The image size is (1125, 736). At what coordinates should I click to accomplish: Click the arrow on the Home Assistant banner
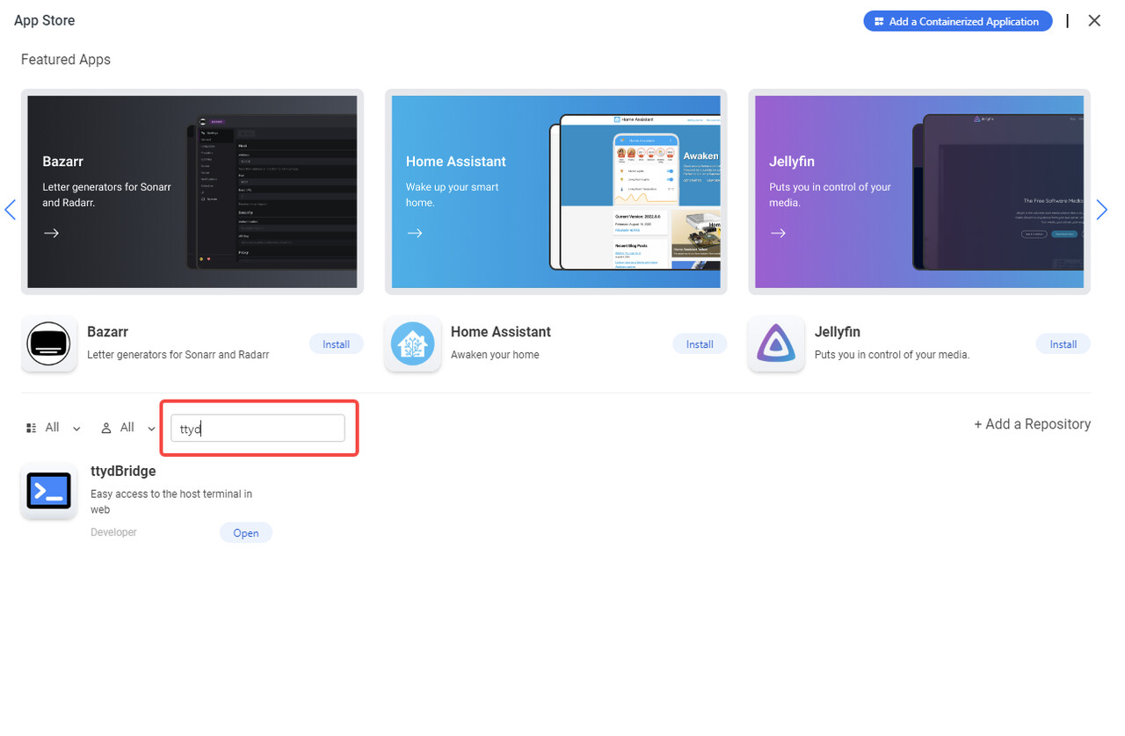point(415,233)
